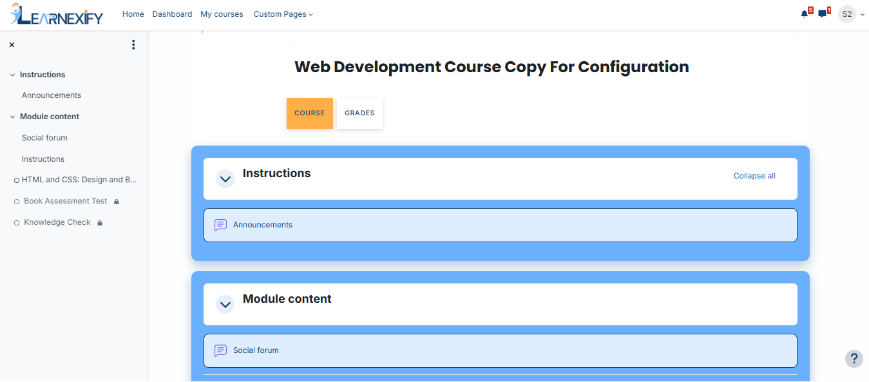Click the Instructions section heading in sidebar
Image resolution: width=869 pixels, height=382 pixels.
point(43,75)
